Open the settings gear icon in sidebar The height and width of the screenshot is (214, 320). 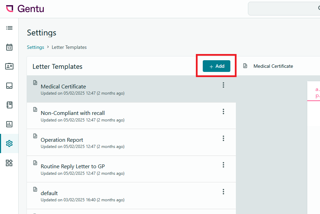click(x=9, y=143)
